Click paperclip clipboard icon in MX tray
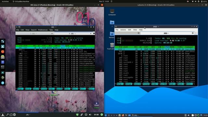 point(82,115)
